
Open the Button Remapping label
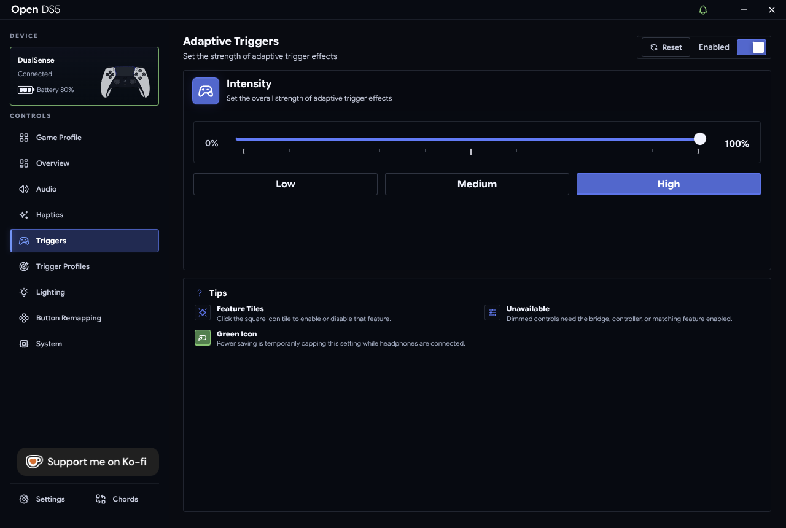point(69,318)
